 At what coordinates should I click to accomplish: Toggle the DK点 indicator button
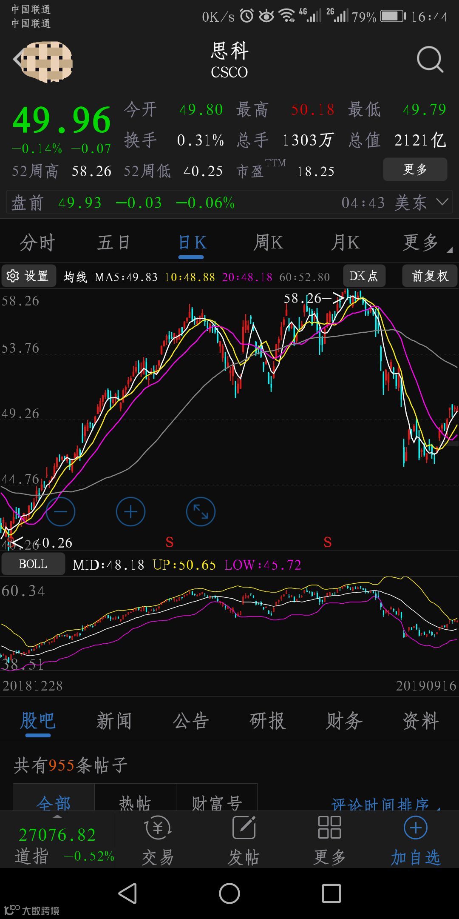pyautogui.click(x=364, y=276)
